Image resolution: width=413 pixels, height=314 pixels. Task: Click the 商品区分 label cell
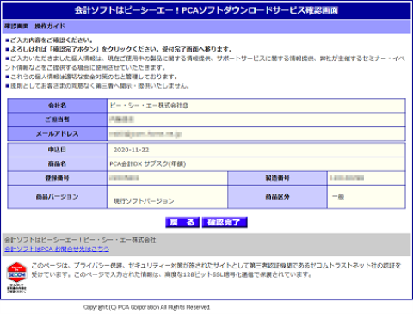tap(277, 197)
